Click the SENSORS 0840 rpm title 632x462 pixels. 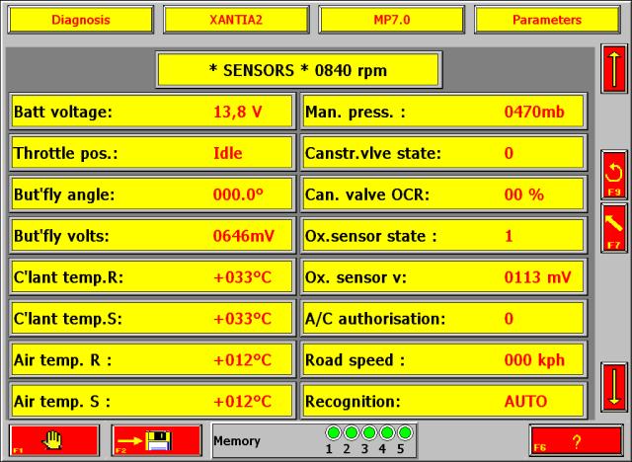(298, 70)
